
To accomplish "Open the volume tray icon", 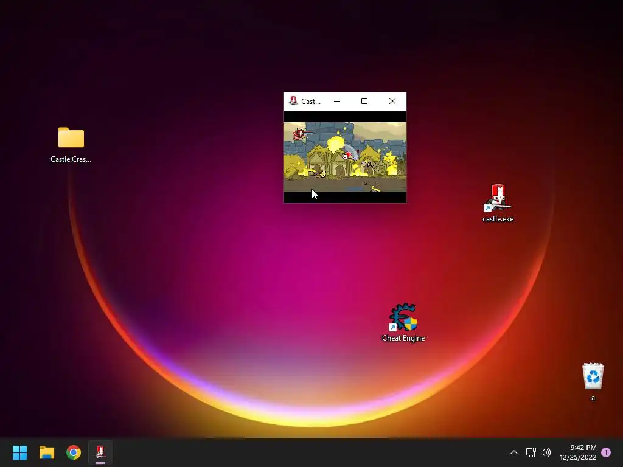I will (x=546, y=452).
